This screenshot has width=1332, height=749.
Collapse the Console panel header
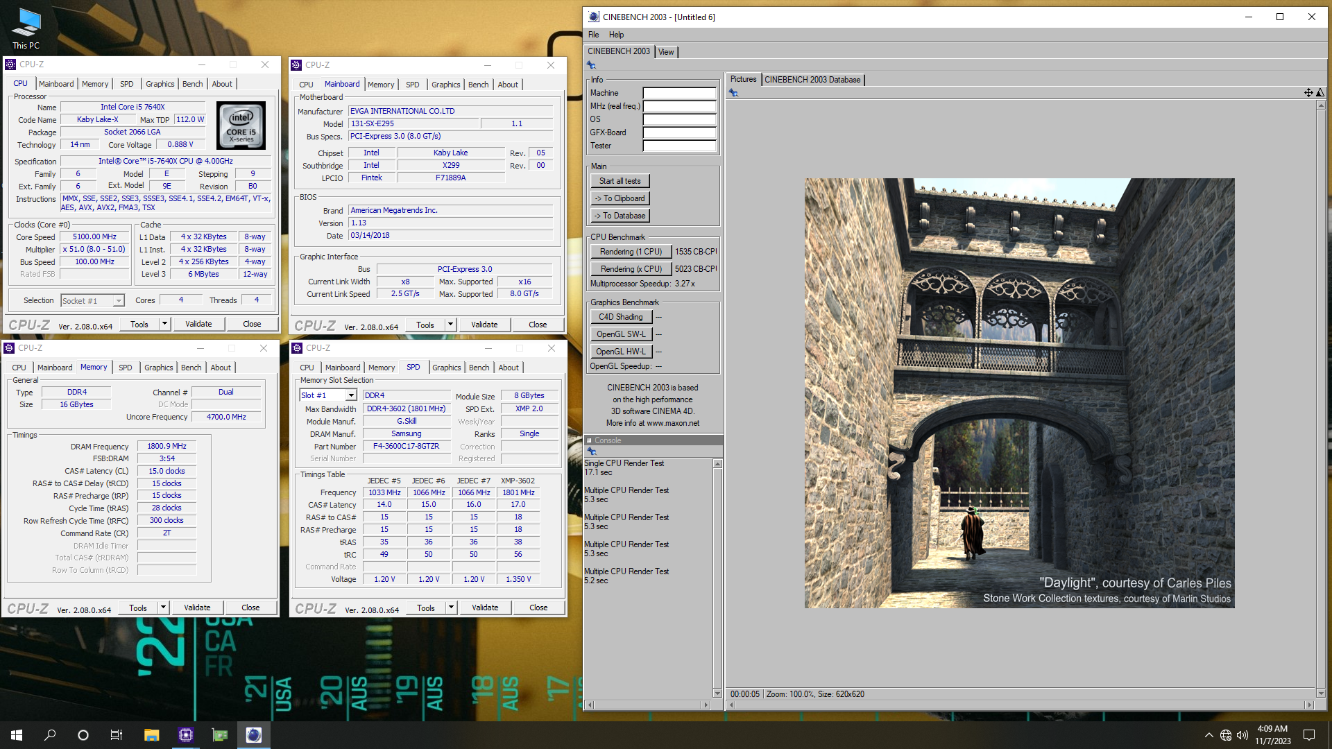pos(589,440)
